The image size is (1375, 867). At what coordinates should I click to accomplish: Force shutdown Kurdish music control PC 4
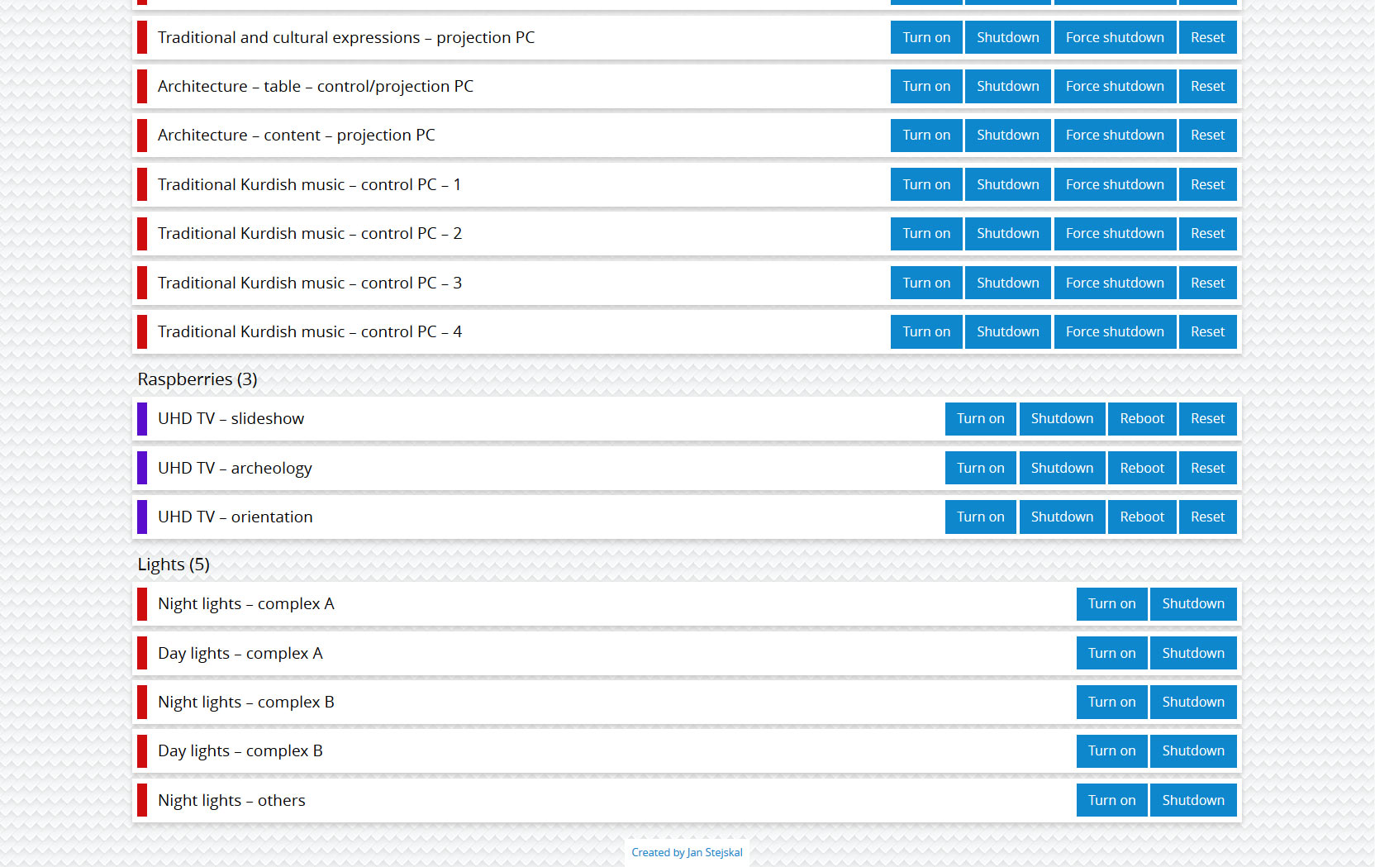[1115, 331]
